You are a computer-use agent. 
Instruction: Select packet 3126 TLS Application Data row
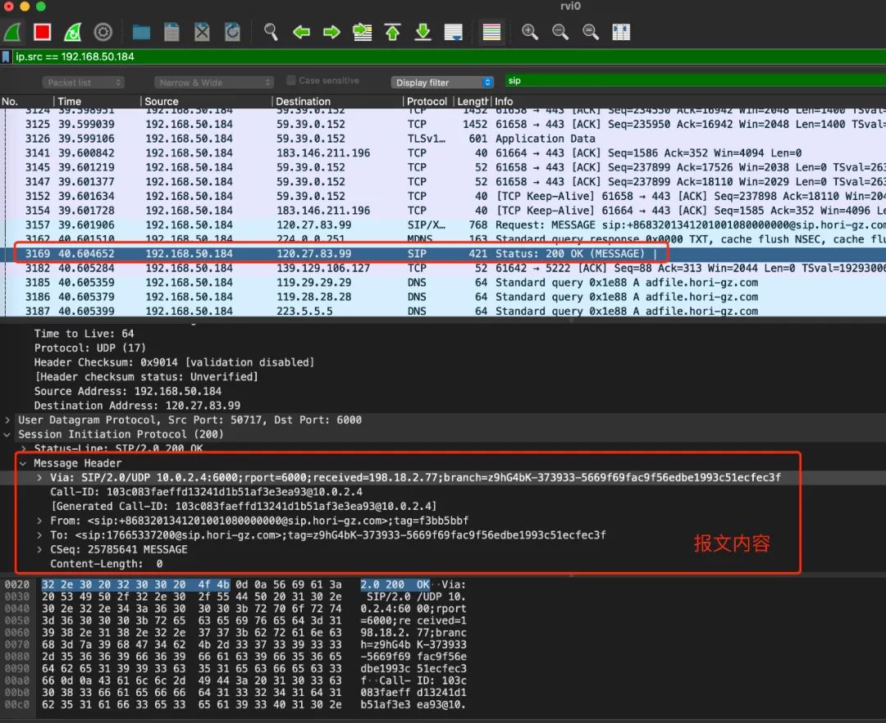click(x=443, y=139)
